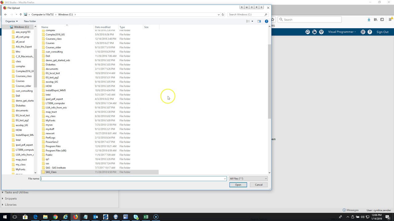The width and height of the screenshot is (394, 221).
Task: Open the change view options dropdown
Action: pyautogui.click(x=252, y=21)
